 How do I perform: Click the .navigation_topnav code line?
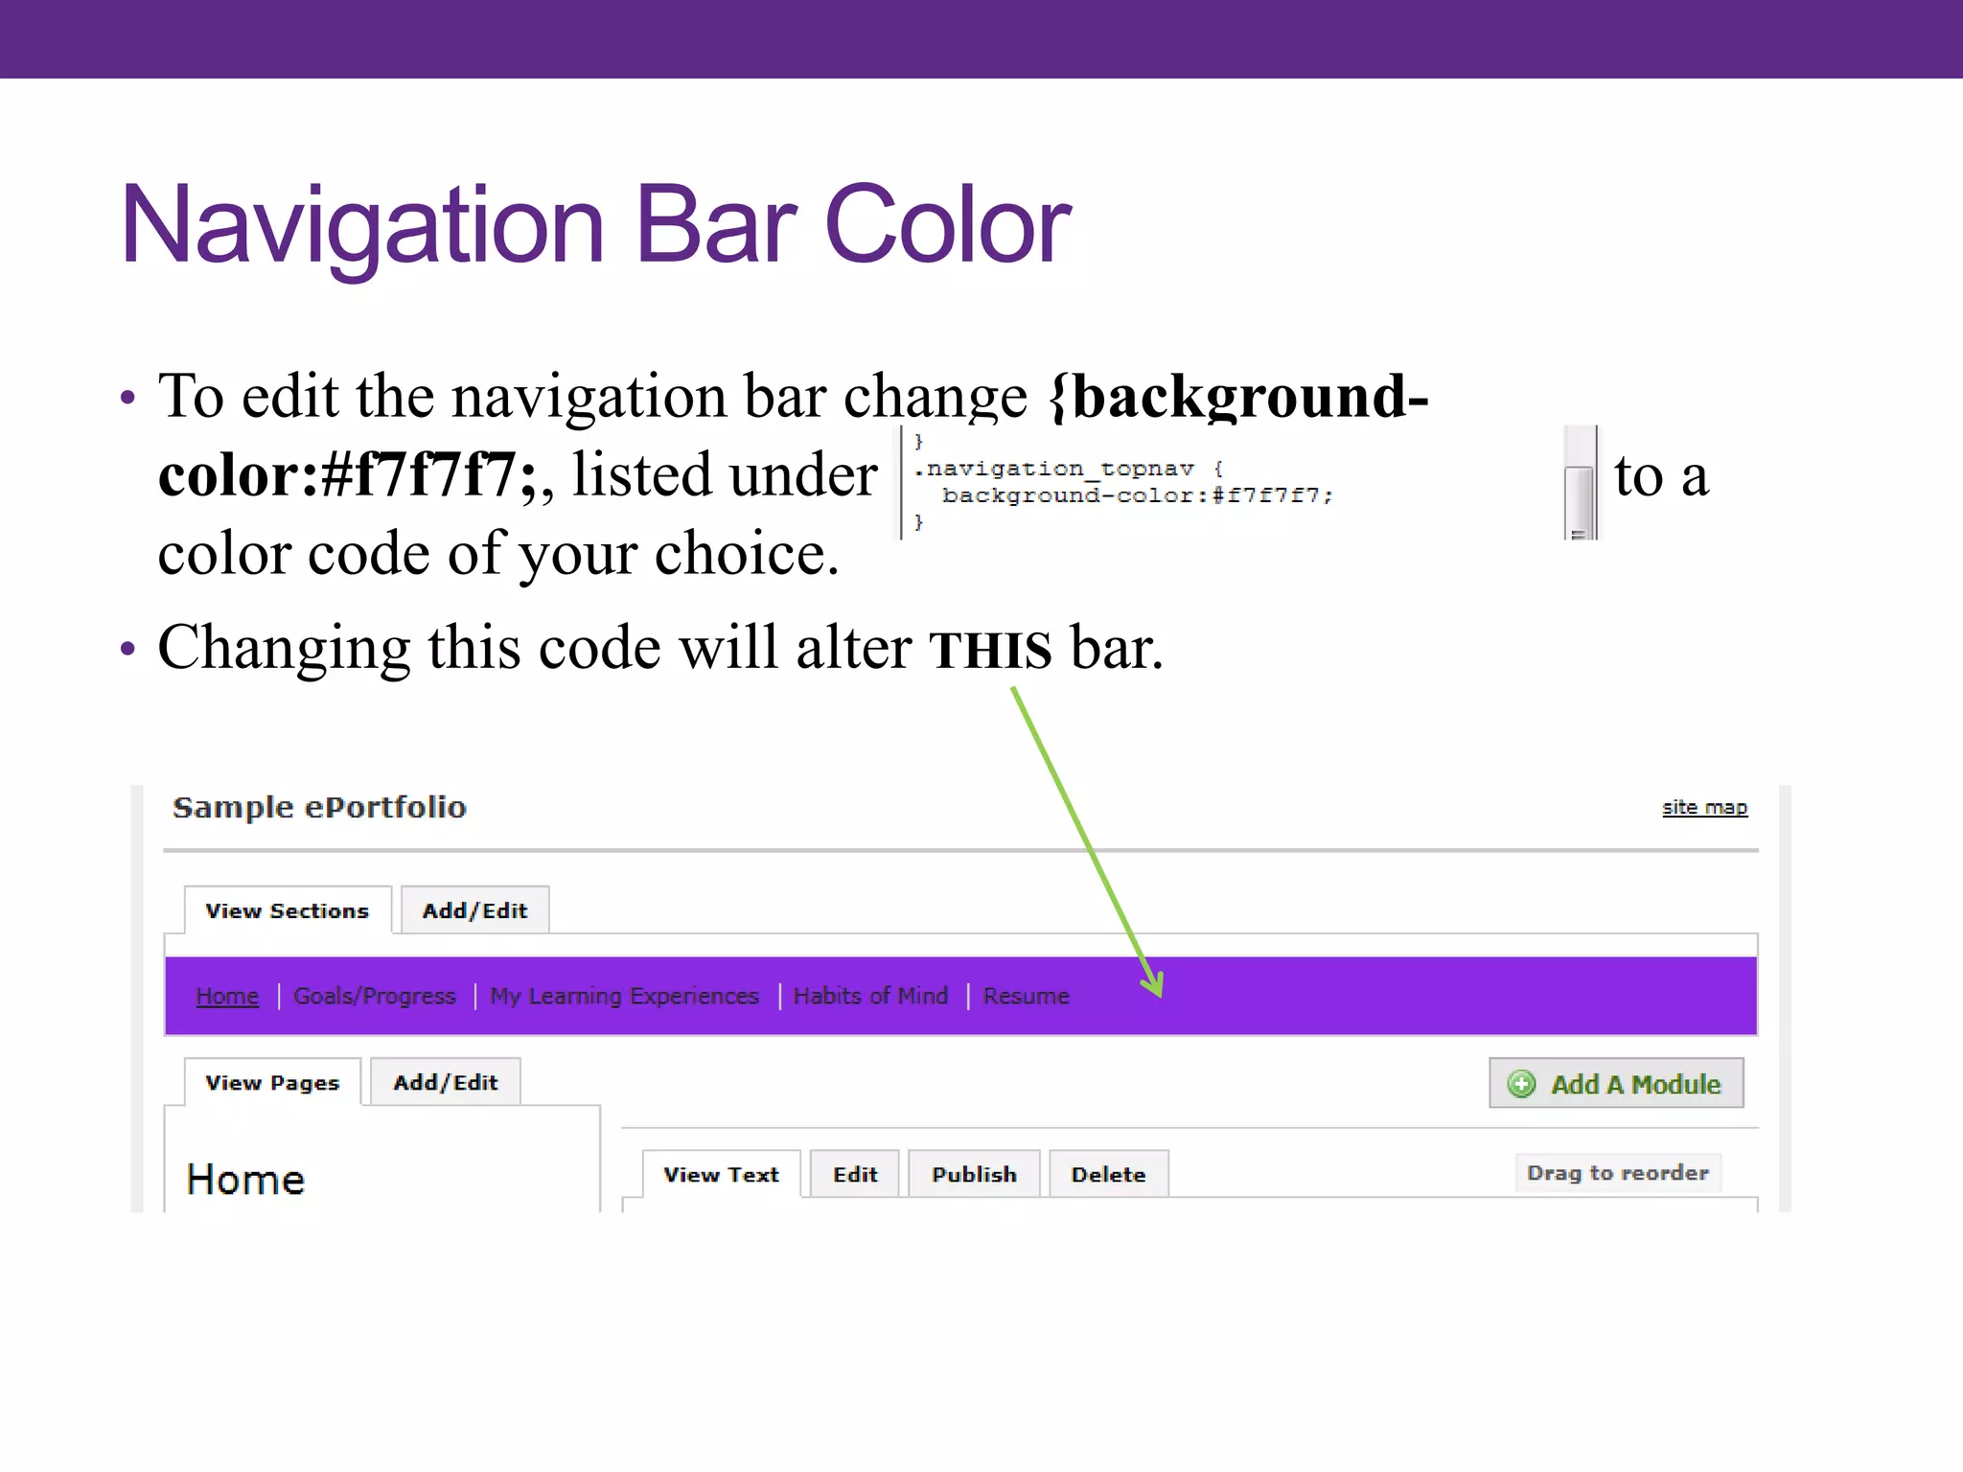point(1068,469)
